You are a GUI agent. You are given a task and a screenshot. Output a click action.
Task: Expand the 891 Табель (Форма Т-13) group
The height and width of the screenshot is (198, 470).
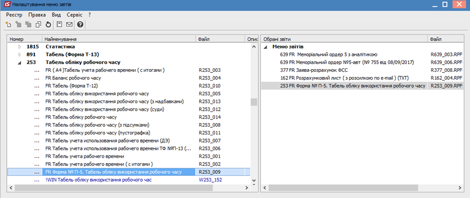(x=20, y=54)
